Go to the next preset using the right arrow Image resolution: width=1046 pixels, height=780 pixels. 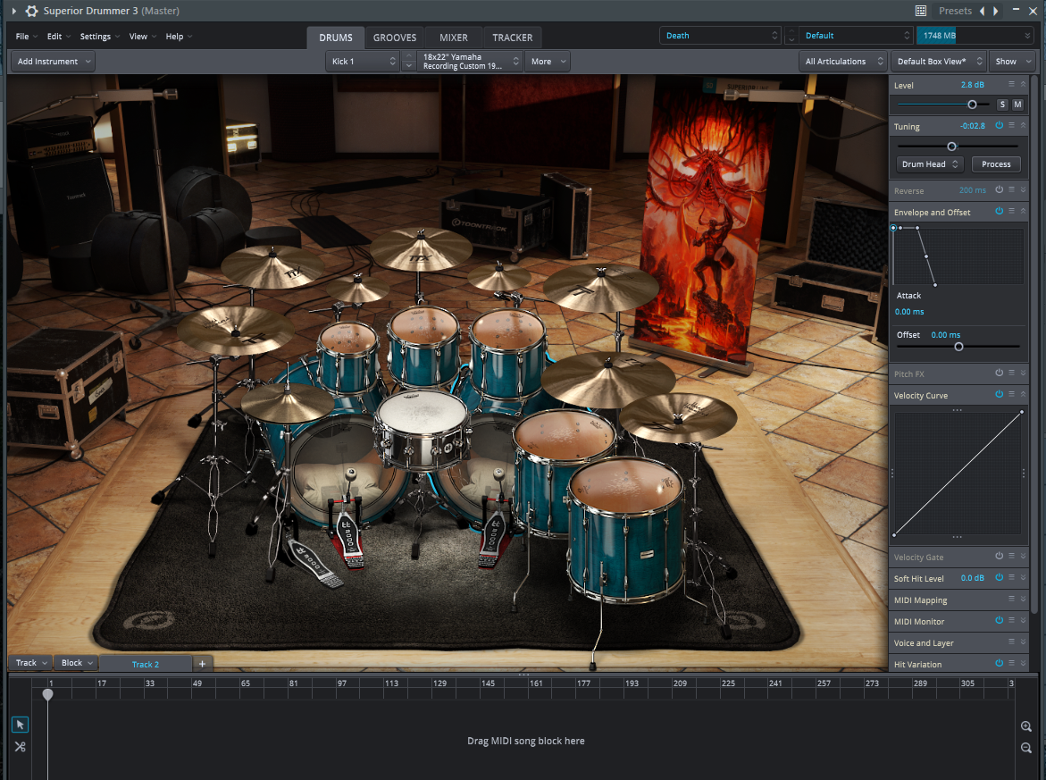tap(996, 11)
